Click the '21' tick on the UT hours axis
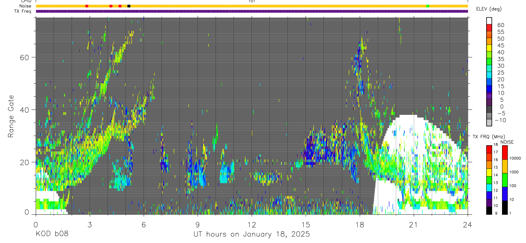 point(413,224)
